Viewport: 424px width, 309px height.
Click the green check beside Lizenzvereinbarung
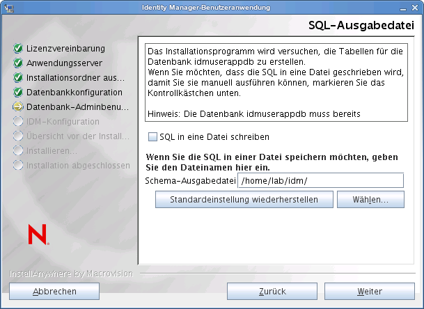point(18,49)
